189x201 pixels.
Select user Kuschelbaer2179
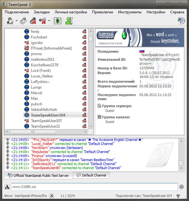pyautogui.click(x=45, y=65)
